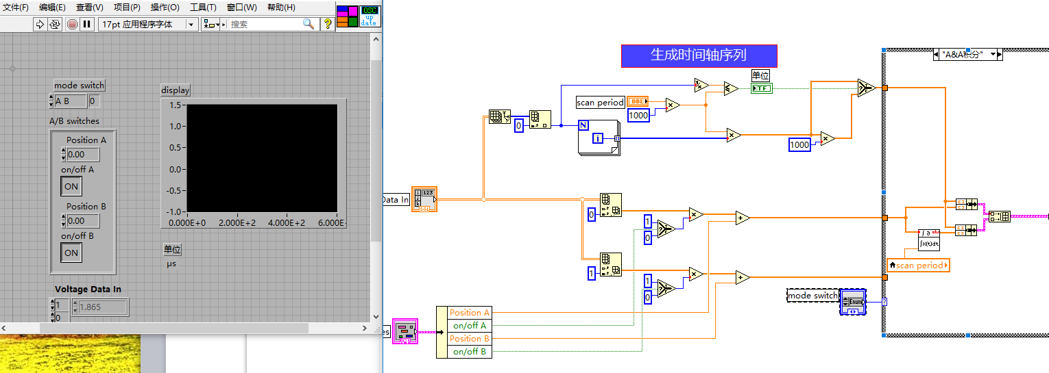
Task: Click the OSC update VI icon
Action: [369, 16]
